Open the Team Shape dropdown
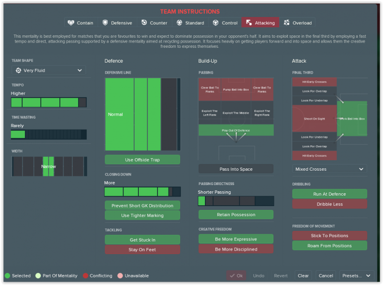 click(x=49, y=70)
